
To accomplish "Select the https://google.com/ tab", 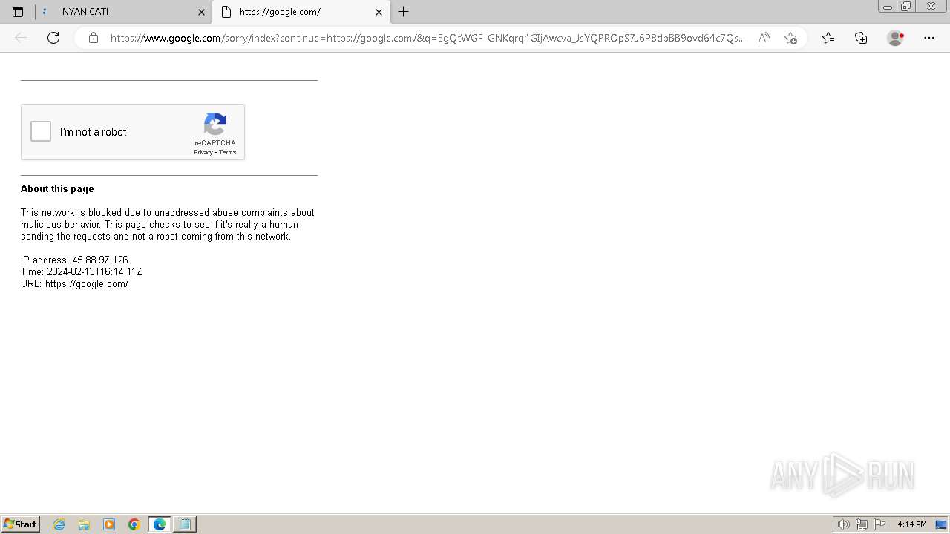I will point(301,12).
